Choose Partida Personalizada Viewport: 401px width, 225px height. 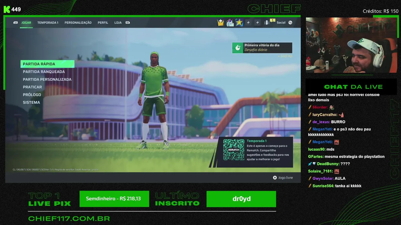click(x=47, y=79)
